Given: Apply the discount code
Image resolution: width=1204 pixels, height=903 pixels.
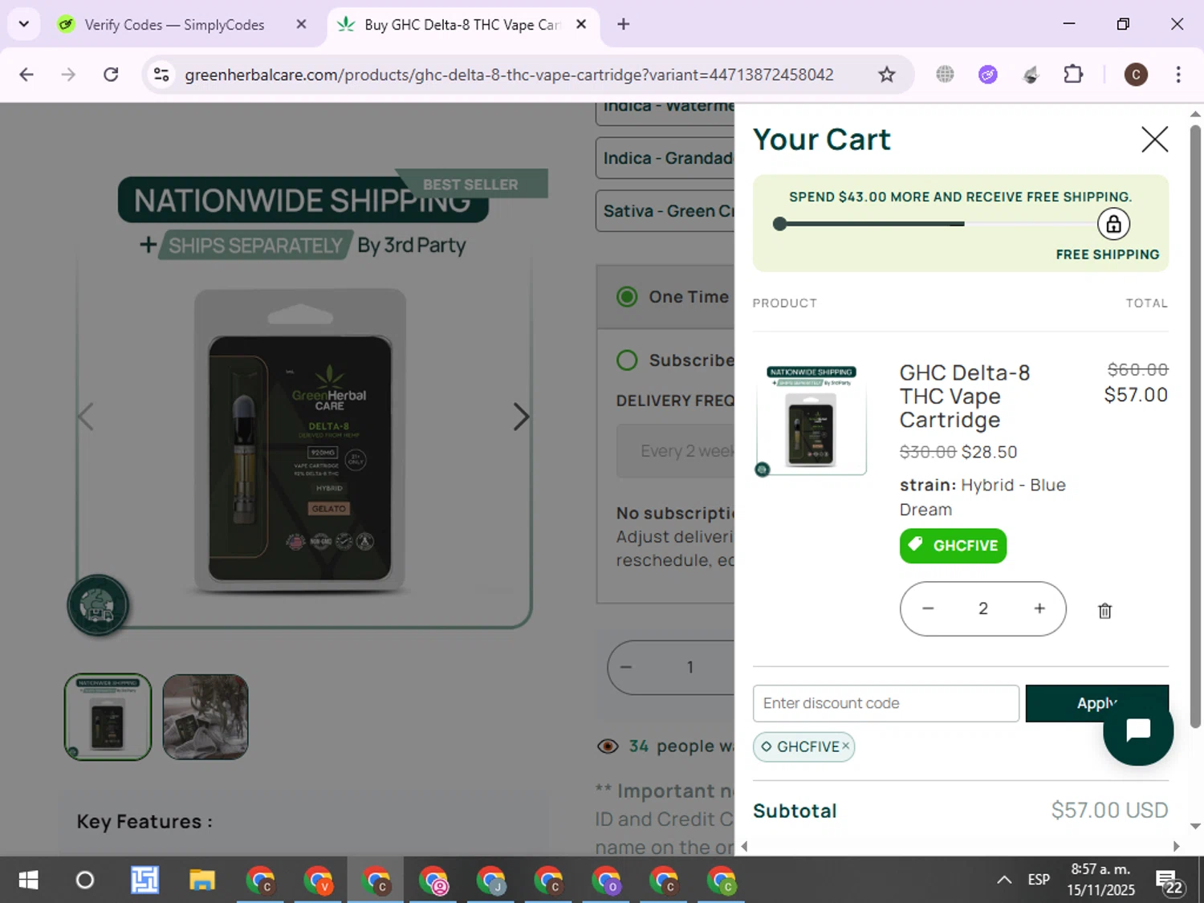Looking at the screenshot, I should pyautogui.click(x=1096, y=703).
